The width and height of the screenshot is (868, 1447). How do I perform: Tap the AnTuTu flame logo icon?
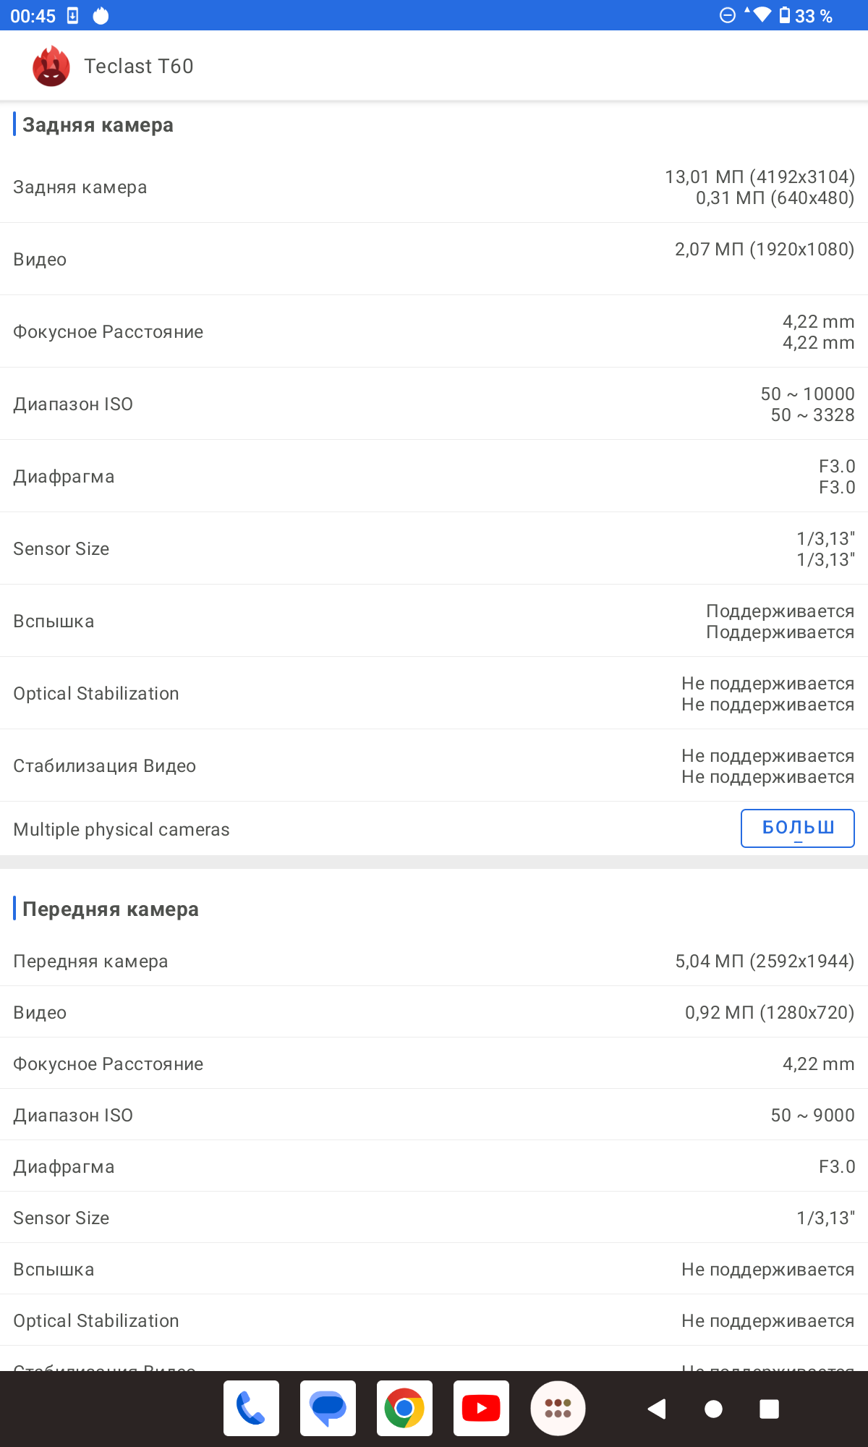51,67
